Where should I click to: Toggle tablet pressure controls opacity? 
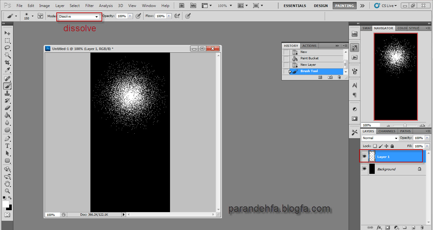138,16
